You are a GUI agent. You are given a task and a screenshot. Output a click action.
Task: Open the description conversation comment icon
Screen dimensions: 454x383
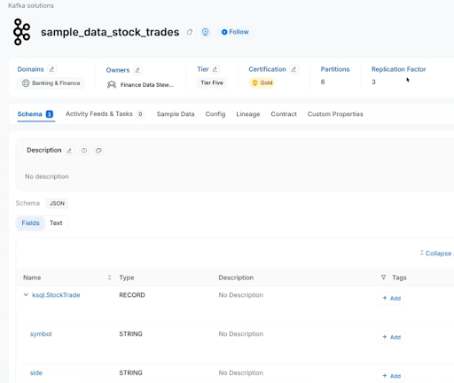point(84,151)
